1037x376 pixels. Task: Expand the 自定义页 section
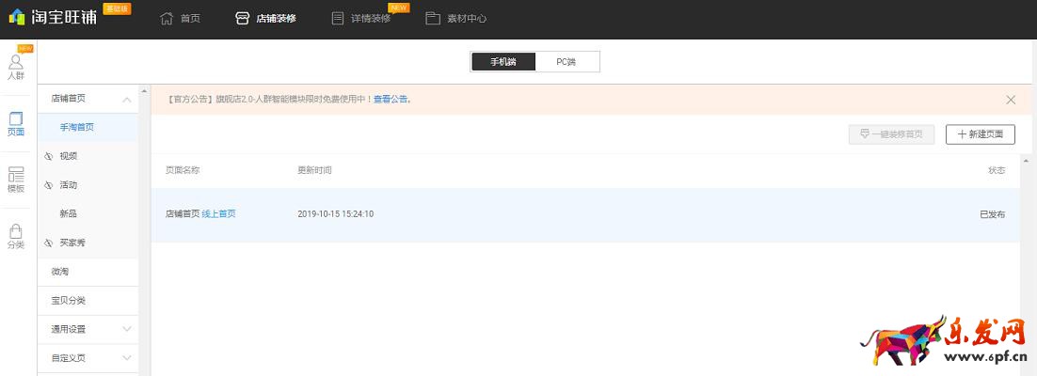(x=127, y=358)
